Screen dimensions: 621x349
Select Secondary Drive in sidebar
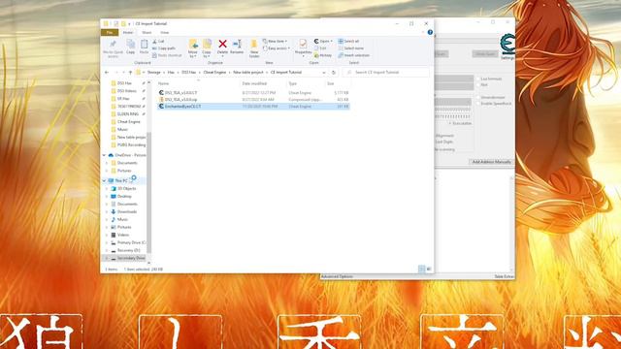click(x=128, y=258)
